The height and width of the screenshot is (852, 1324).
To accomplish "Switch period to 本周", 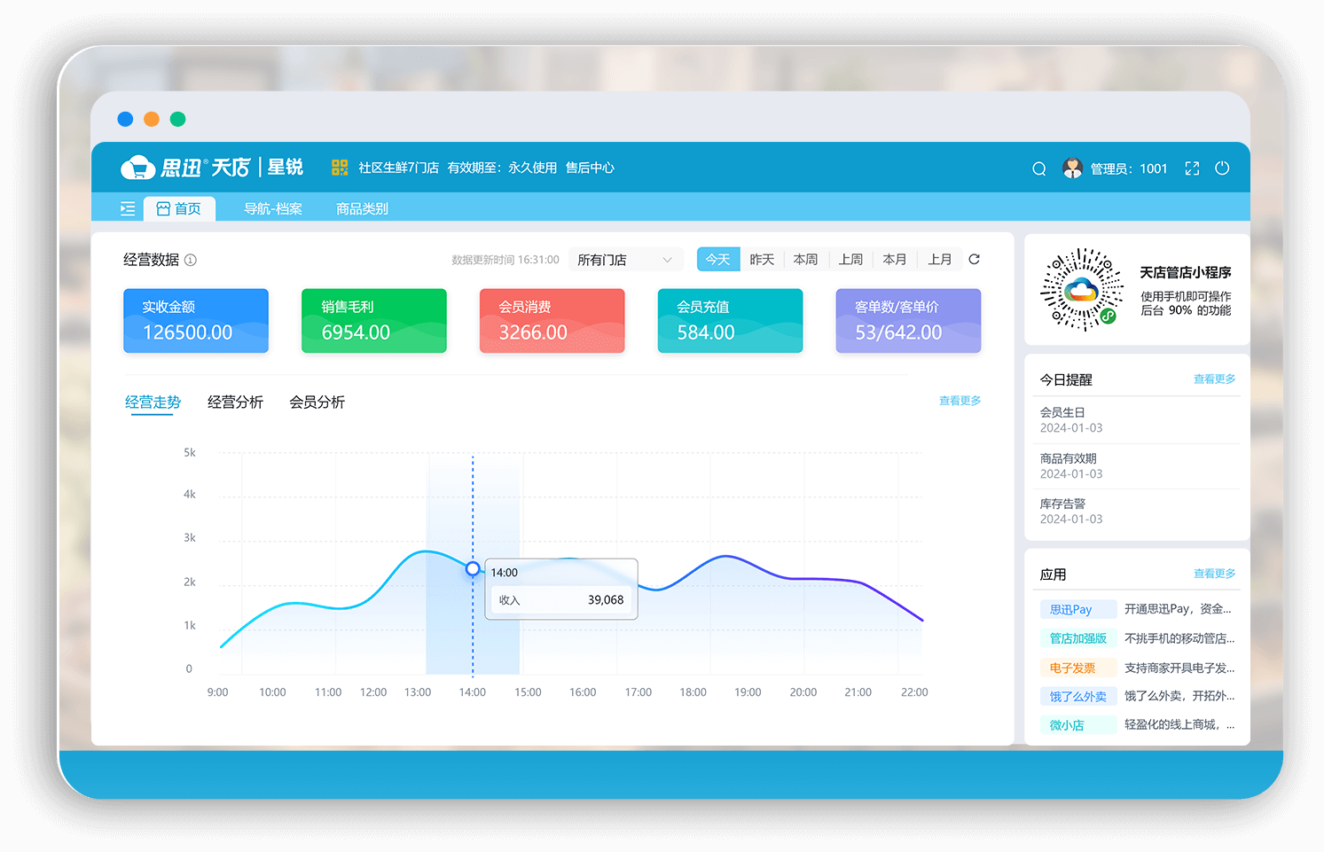I will [805, 259].
